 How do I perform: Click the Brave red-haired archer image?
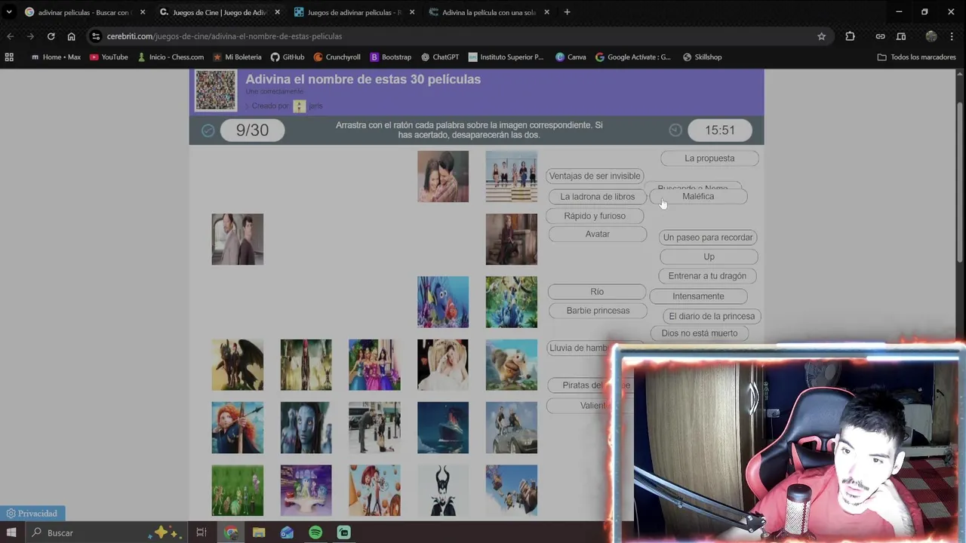pyautogui.click(x=238, y=428)
